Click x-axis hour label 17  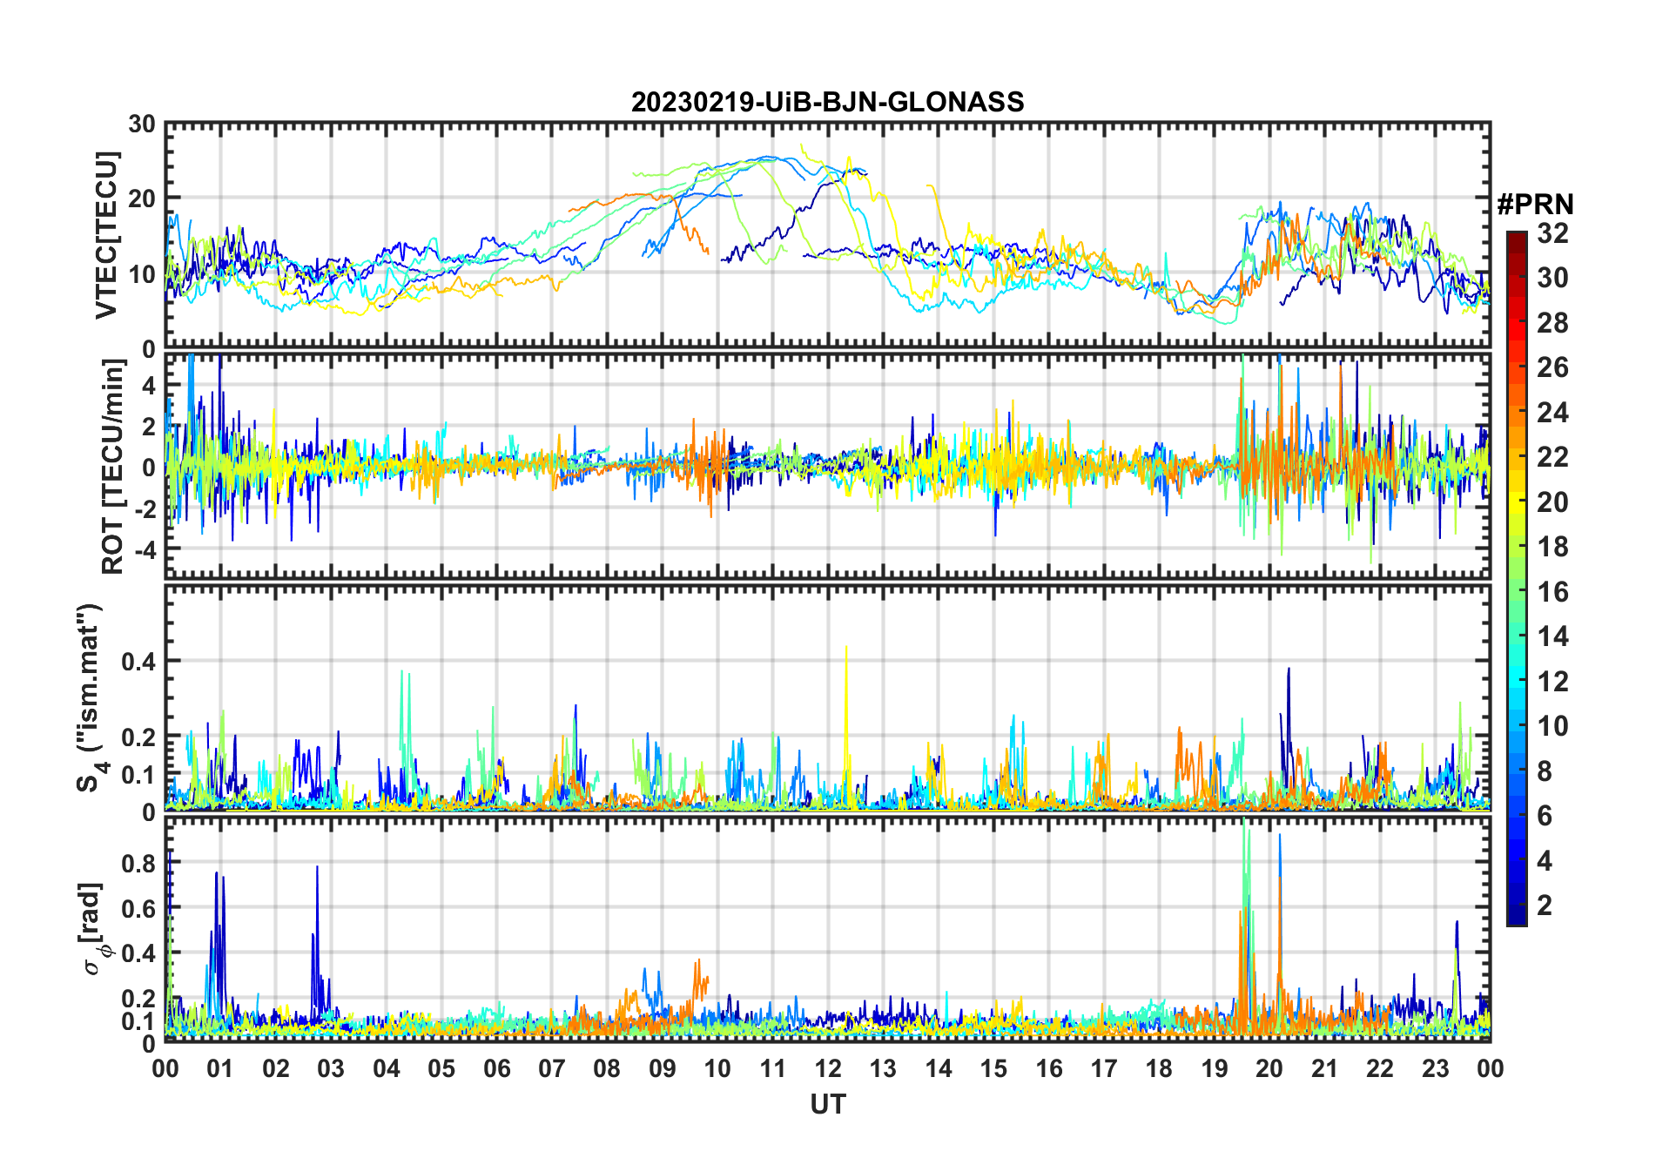point(1104,1069)
